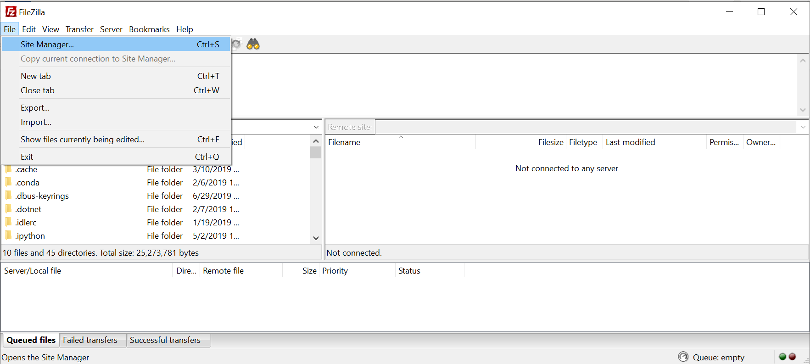
Task: Click the 'Not connected.' remote status text
Action: 354,252
